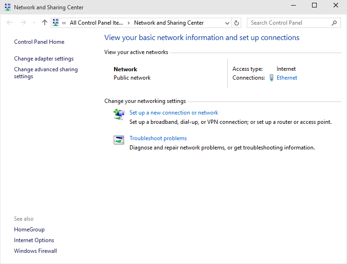Click the Internet access type value
Viewport: 347px width, 264px height.
[x=286, y=69]
